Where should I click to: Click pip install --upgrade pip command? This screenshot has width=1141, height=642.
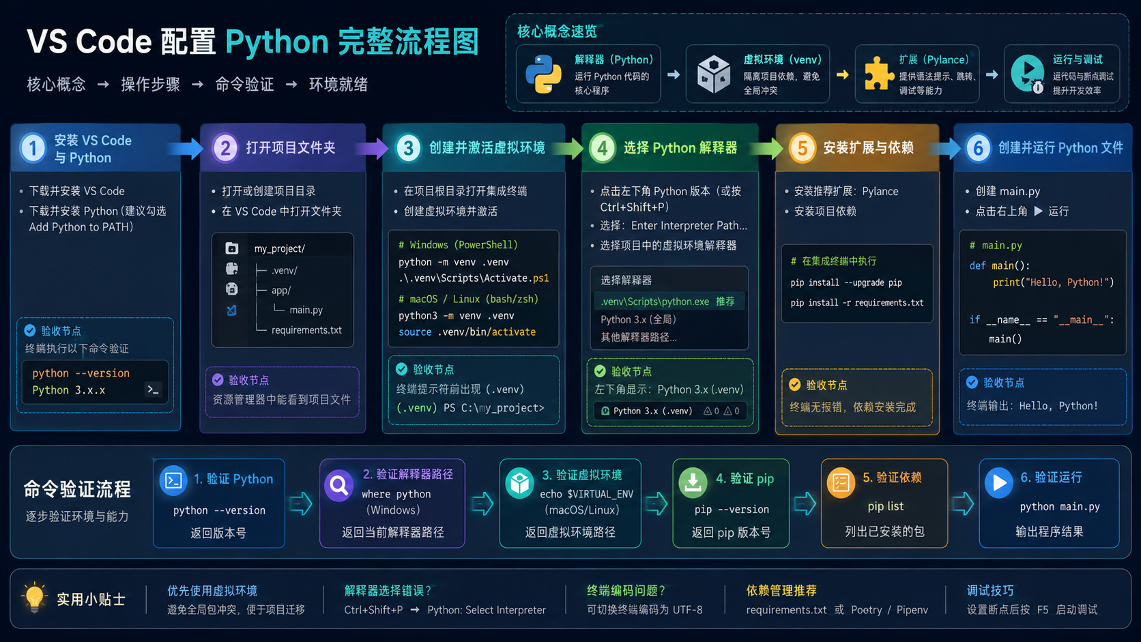tap(846, 282)
